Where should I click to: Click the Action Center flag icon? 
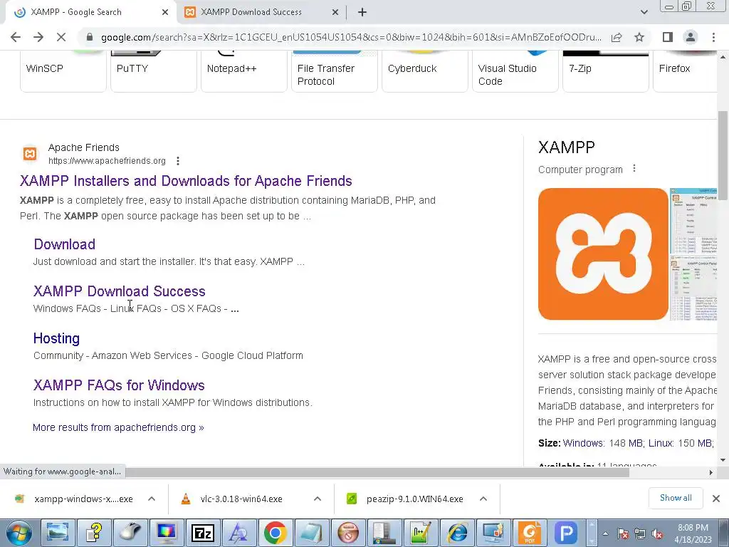[623, 534]
